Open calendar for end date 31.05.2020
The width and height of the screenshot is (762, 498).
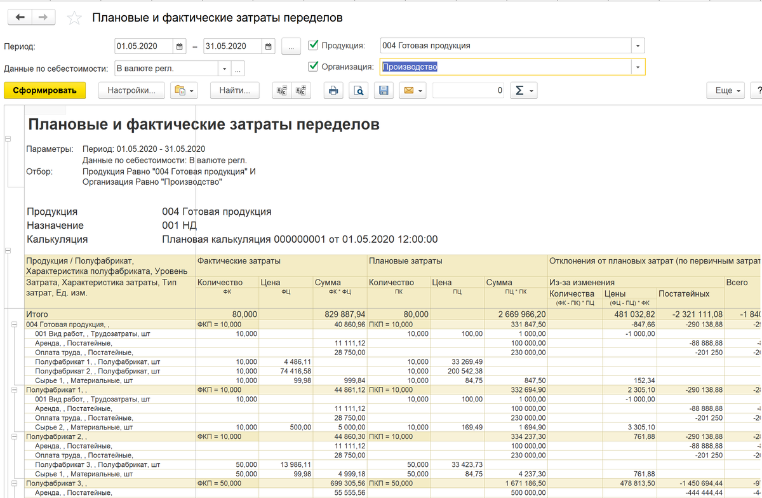point(269,46)
